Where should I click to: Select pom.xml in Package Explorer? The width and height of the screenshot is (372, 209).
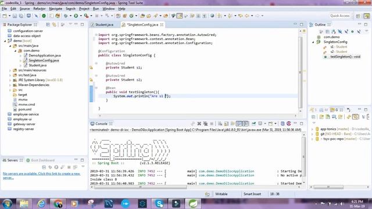point(24,110)
